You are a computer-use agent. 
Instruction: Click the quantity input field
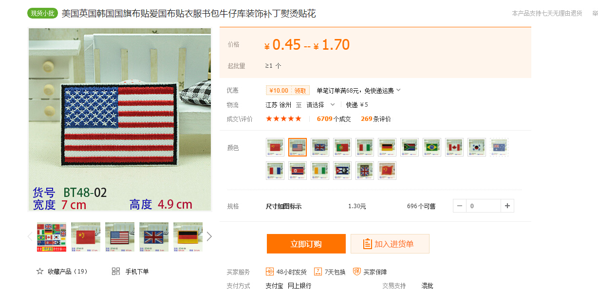point(484,206)
